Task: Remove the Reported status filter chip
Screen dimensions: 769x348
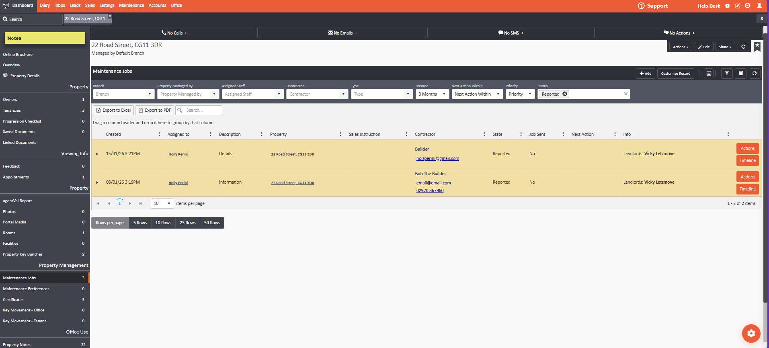Action: pyautogui.click(x=565, y=94)
